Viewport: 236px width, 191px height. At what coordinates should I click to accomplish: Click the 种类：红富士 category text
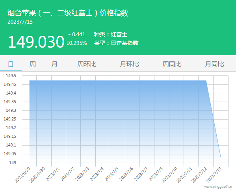click(x=111, y=34)
